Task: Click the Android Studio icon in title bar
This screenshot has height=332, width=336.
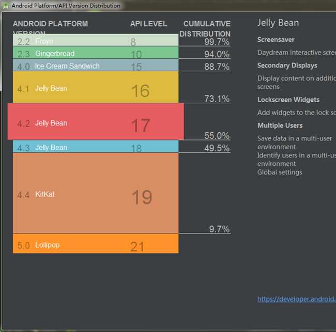Action: [x=6, y=6]
